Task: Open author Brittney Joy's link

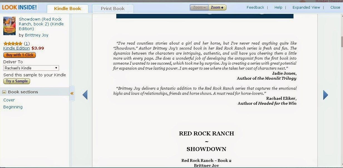Action: pos(37,35)
